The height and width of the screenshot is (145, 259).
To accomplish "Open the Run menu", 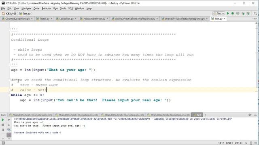I will pos(55,8).
